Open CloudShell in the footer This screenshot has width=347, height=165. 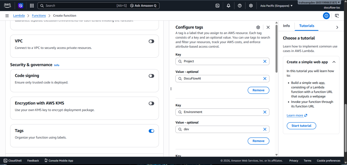tap(13, 161)
